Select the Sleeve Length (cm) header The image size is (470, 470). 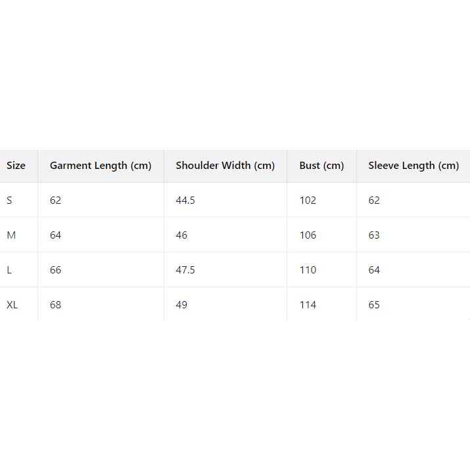(413, 166)
